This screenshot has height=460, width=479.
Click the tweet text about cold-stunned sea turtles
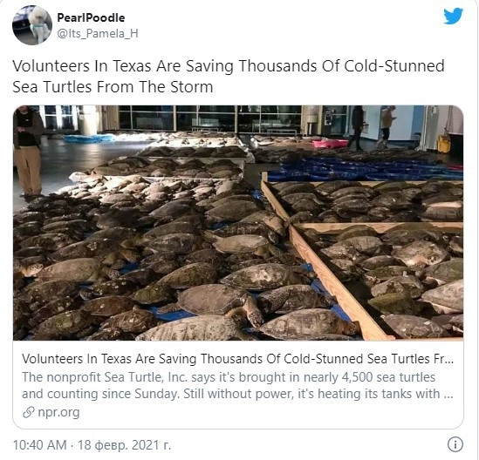(229, 77)
